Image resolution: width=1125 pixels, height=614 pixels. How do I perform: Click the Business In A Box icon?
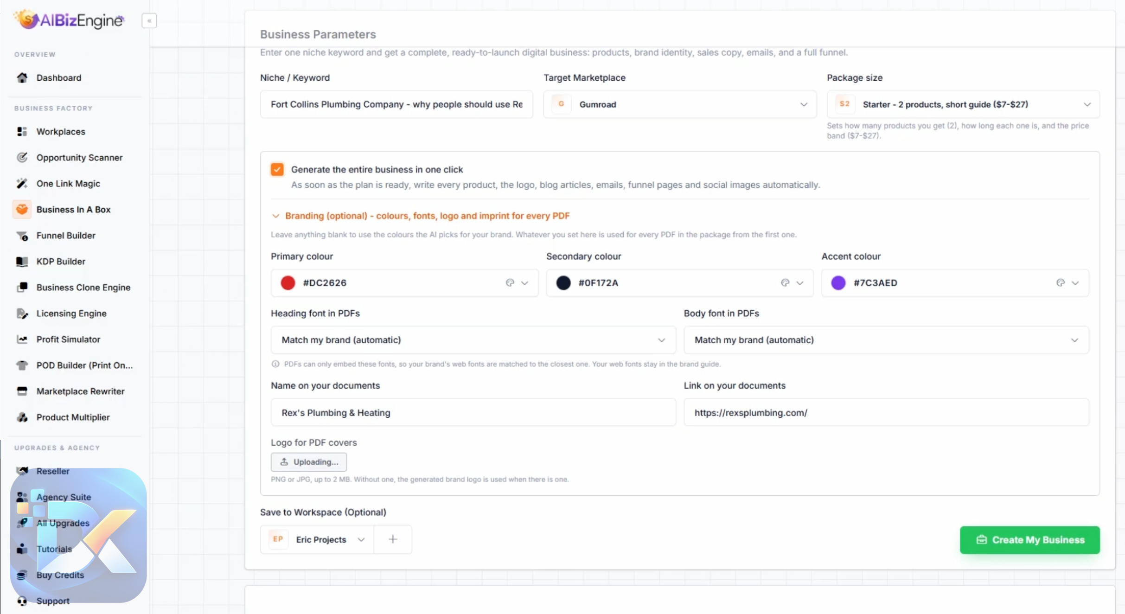pos(22,210)
